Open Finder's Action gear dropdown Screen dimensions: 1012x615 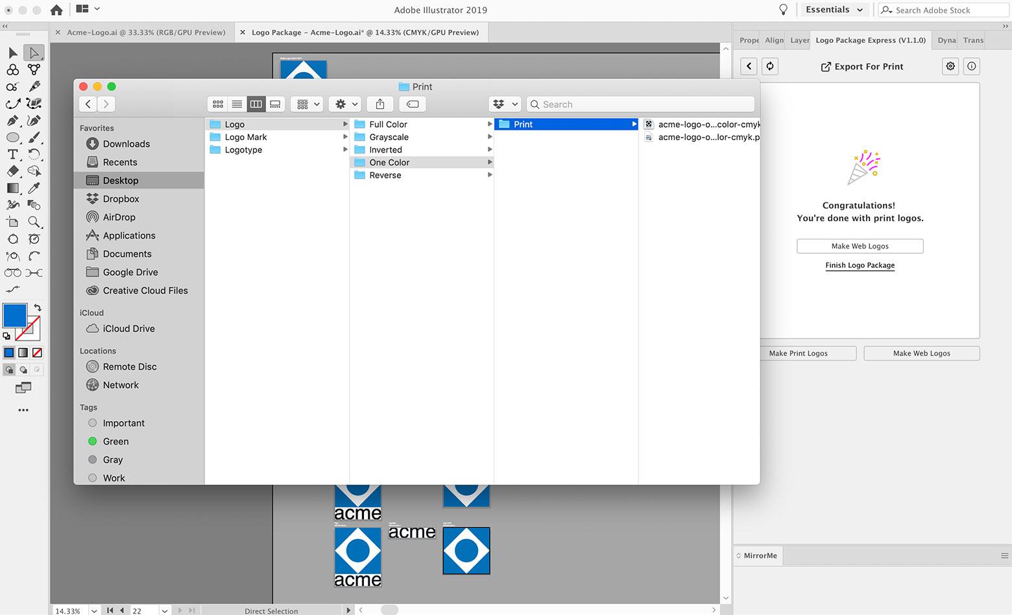tap(344, 104)
